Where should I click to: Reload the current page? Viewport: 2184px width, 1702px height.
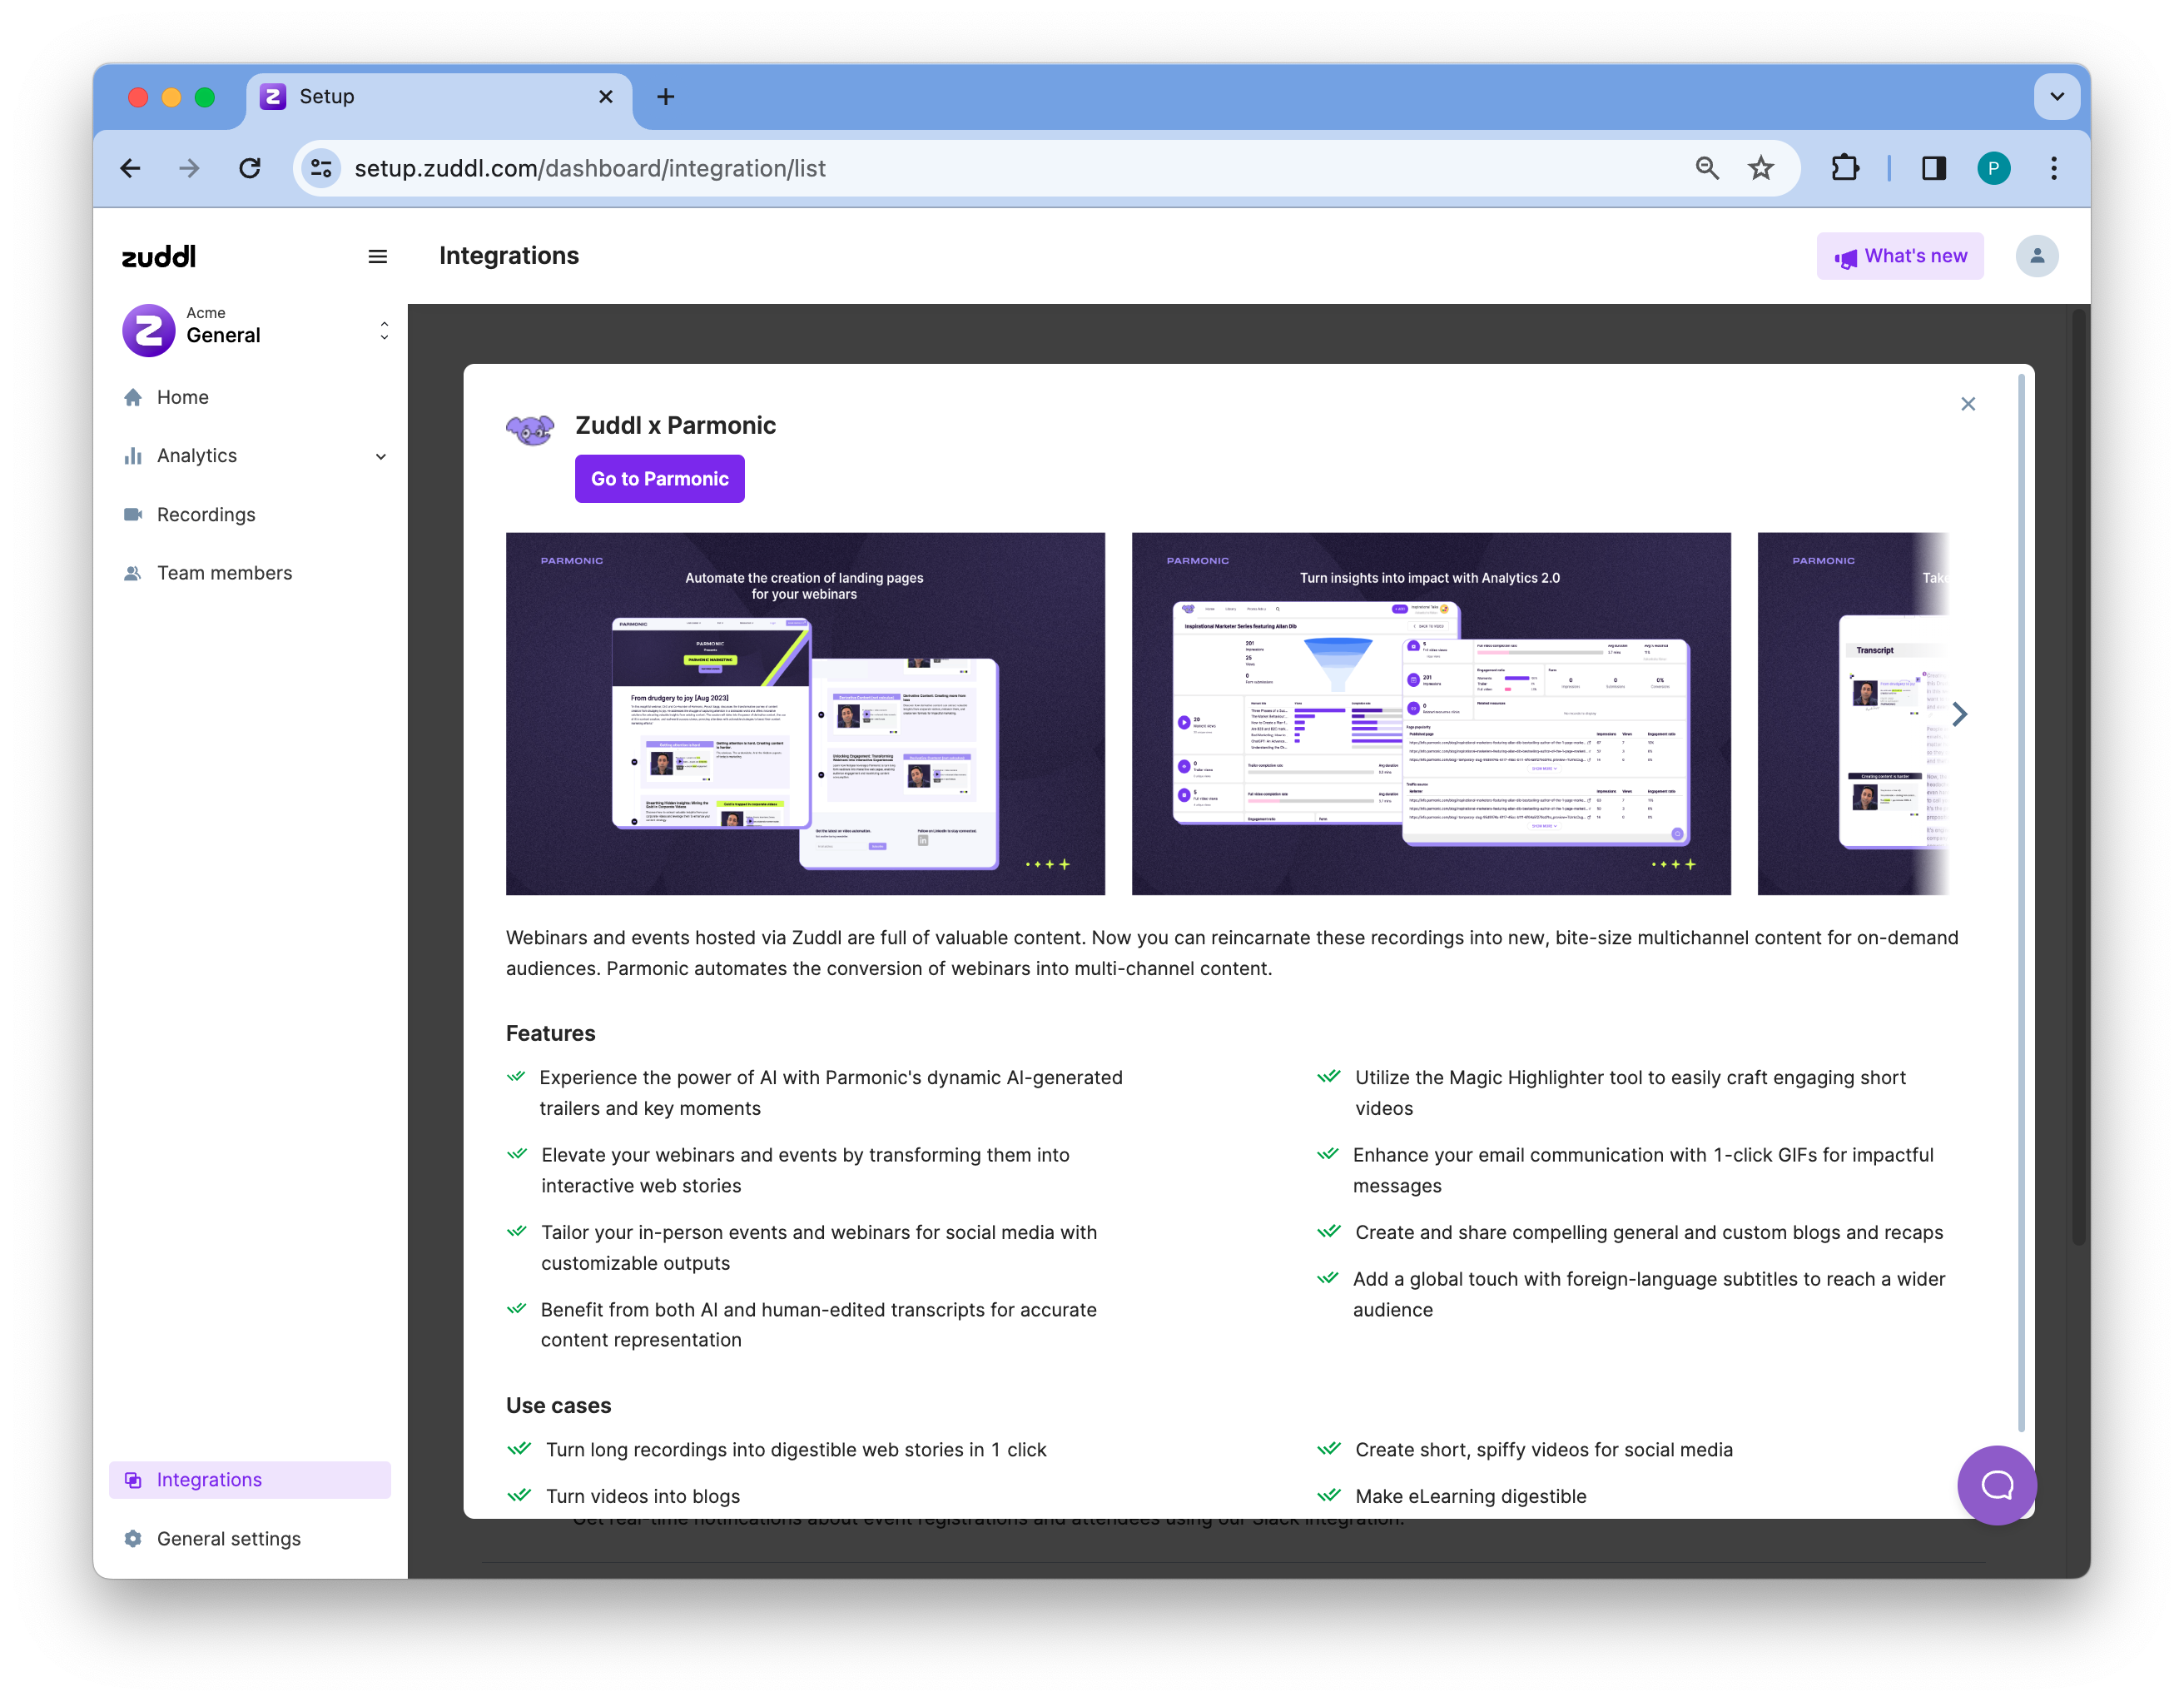point(250,168)
